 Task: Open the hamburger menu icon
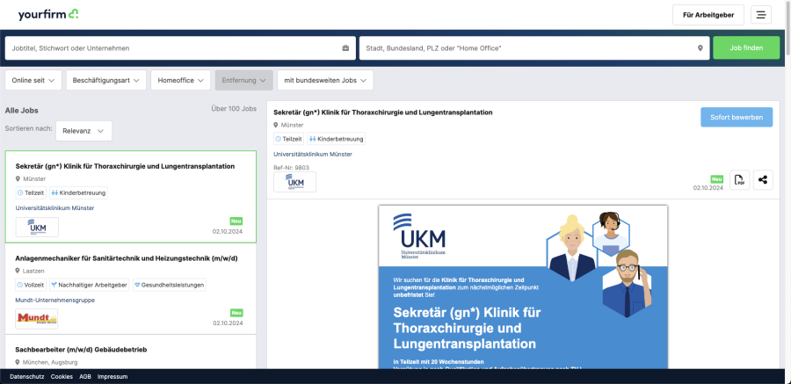760,15
